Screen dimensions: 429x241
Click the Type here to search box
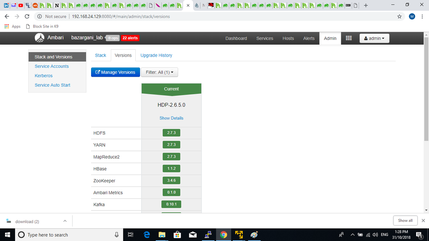pyautogui.click(x=69, y=235)
